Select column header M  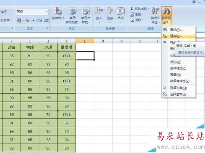(x=103, y=41)
